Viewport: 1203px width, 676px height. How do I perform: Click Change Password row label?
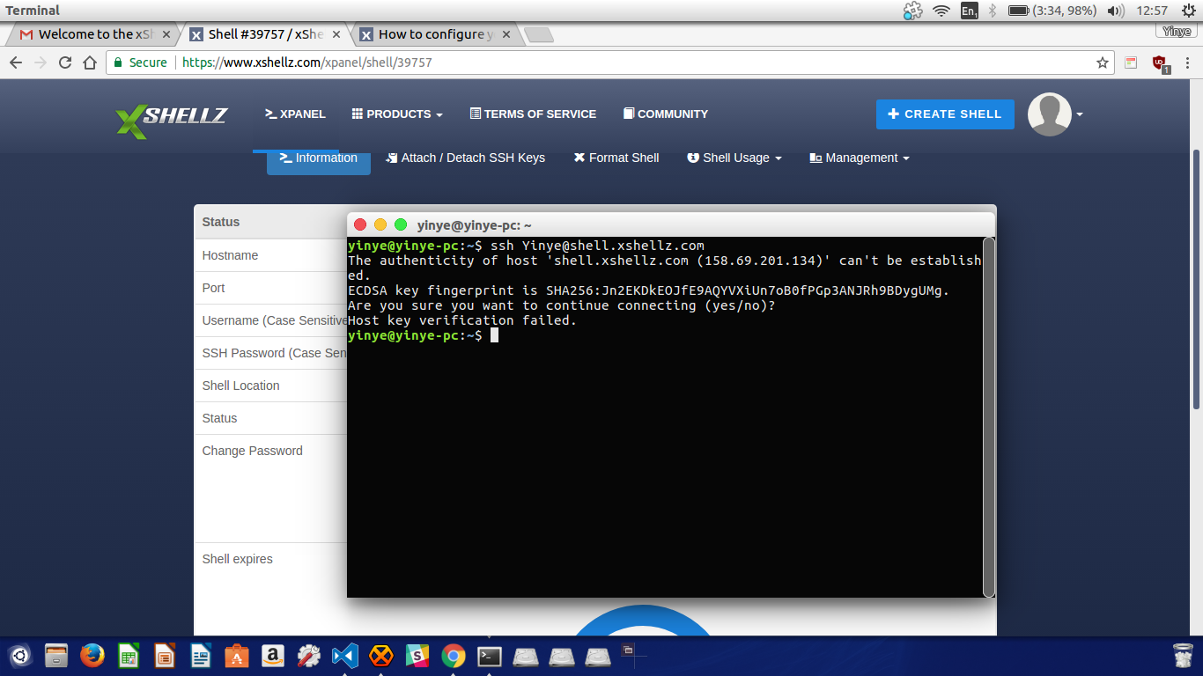coord(252,451)
